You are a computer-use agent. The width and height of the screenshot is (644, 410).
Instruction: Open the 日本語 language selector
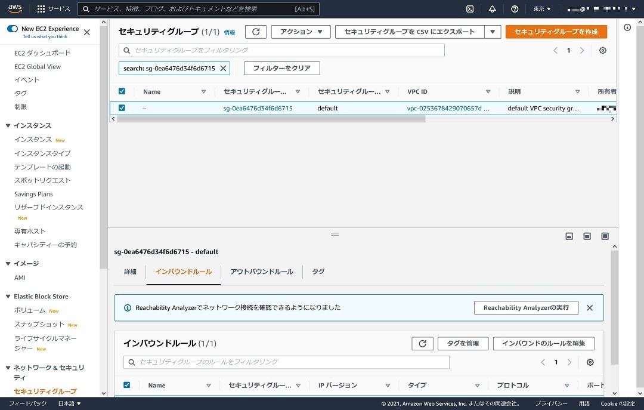tap(69, 403)
